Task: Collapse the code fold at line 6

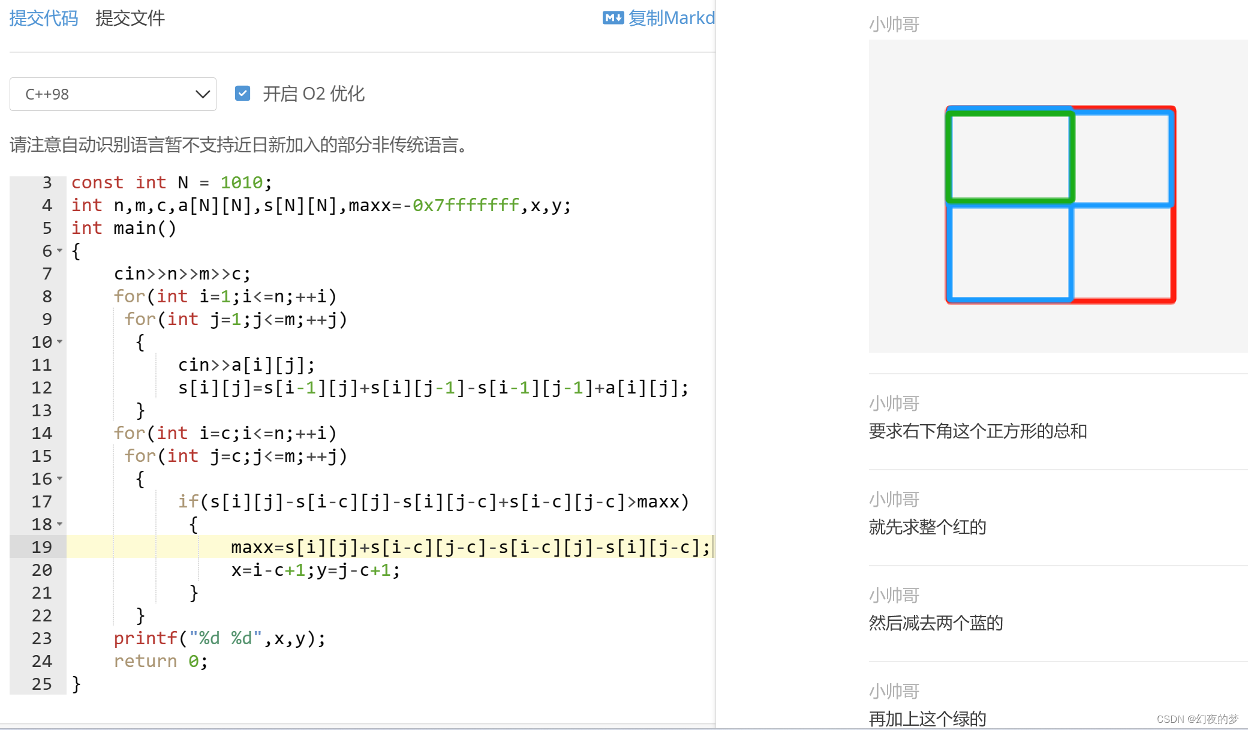Action: coord(60,251)
